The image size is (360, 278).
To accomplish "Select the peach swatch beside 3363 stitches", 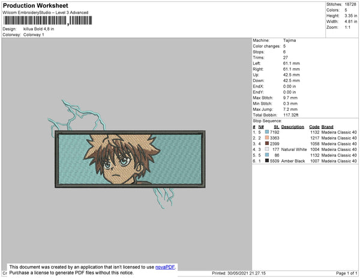I will 267,138.
